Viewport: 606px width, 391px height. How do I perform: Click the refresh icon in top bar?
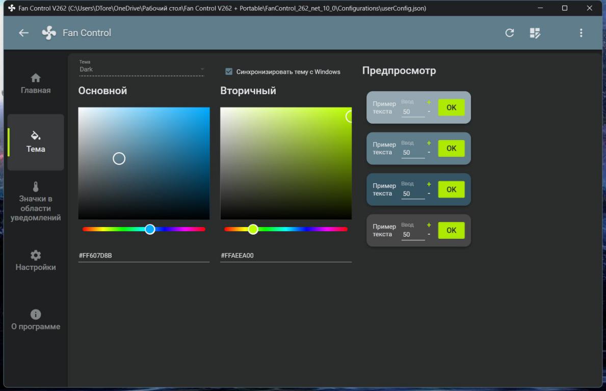tap(509, 33)
